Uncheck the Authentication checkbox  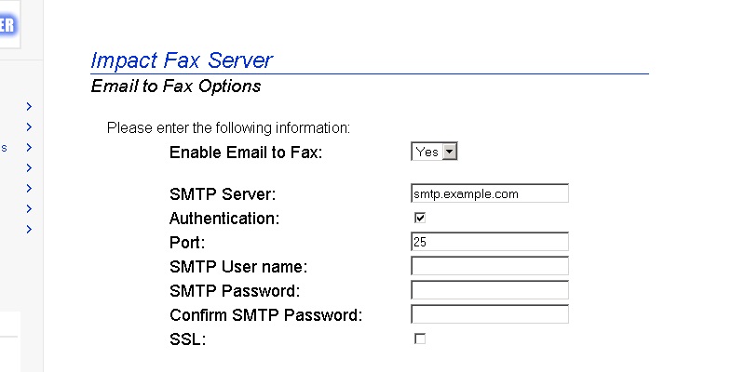point(420,218)
